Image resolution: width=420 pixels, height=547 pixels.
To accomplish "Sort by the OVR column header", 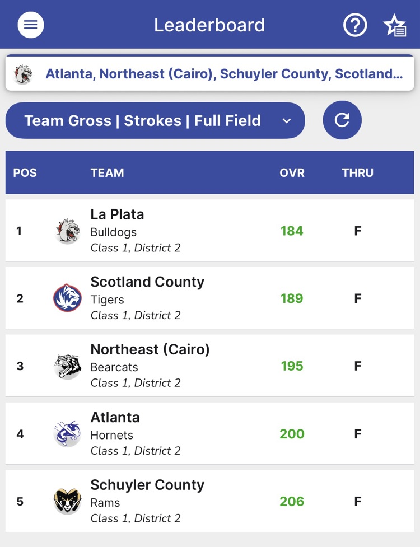I will coord(292,172).
